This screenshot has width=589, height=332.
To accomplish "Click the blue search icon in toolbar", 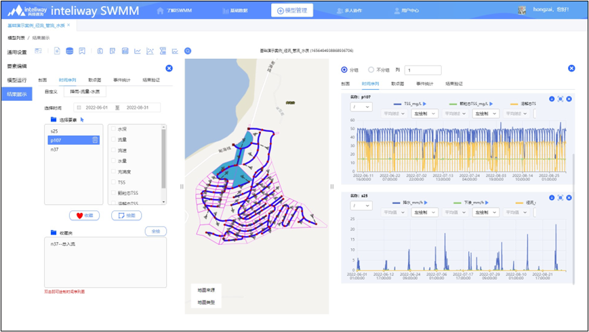I will tap(188, 51).
